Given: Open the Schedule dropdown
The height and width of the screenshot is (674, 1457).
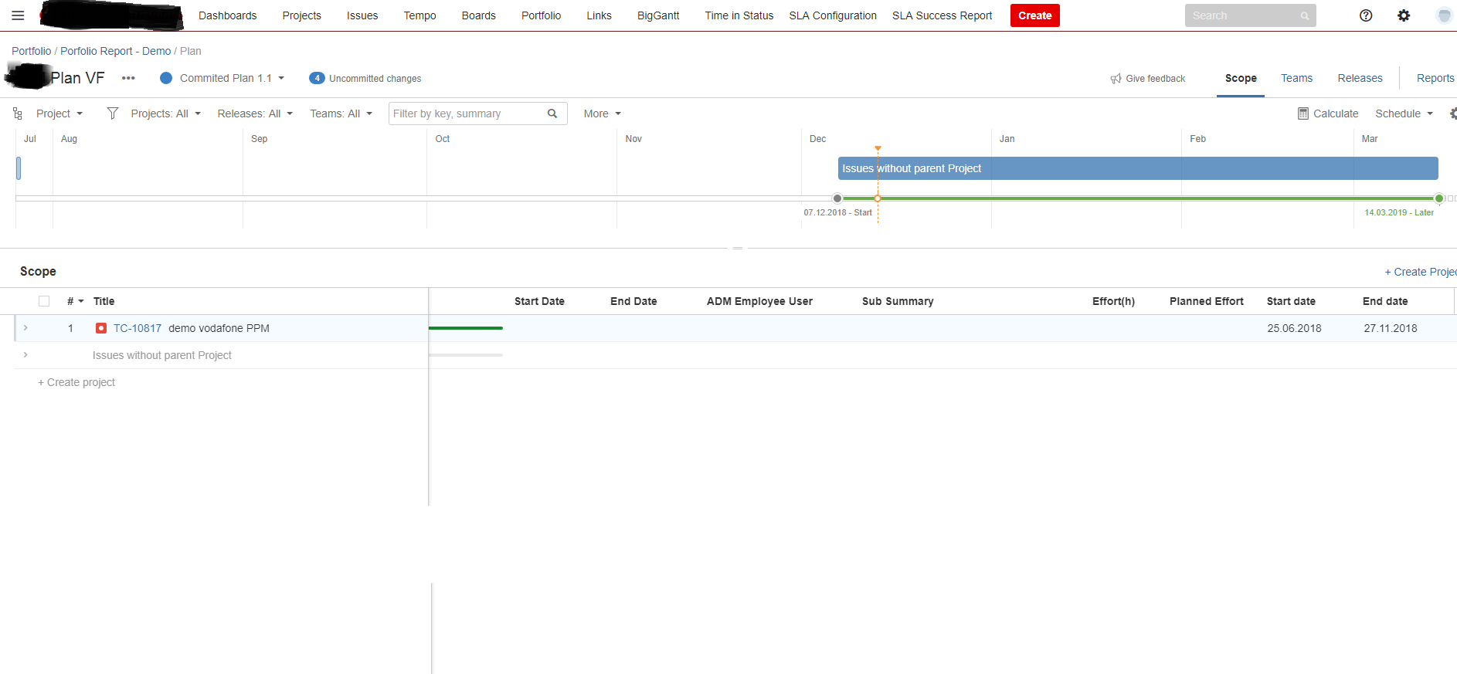Looking at the screenshot, I should 1404,113.
